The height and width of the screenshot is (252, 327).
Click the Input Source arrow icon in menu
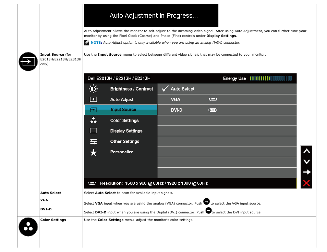coord(93,110)
